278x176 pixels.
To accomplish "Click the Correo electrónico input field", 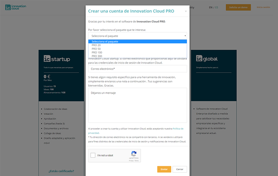I will coord(138,69).
